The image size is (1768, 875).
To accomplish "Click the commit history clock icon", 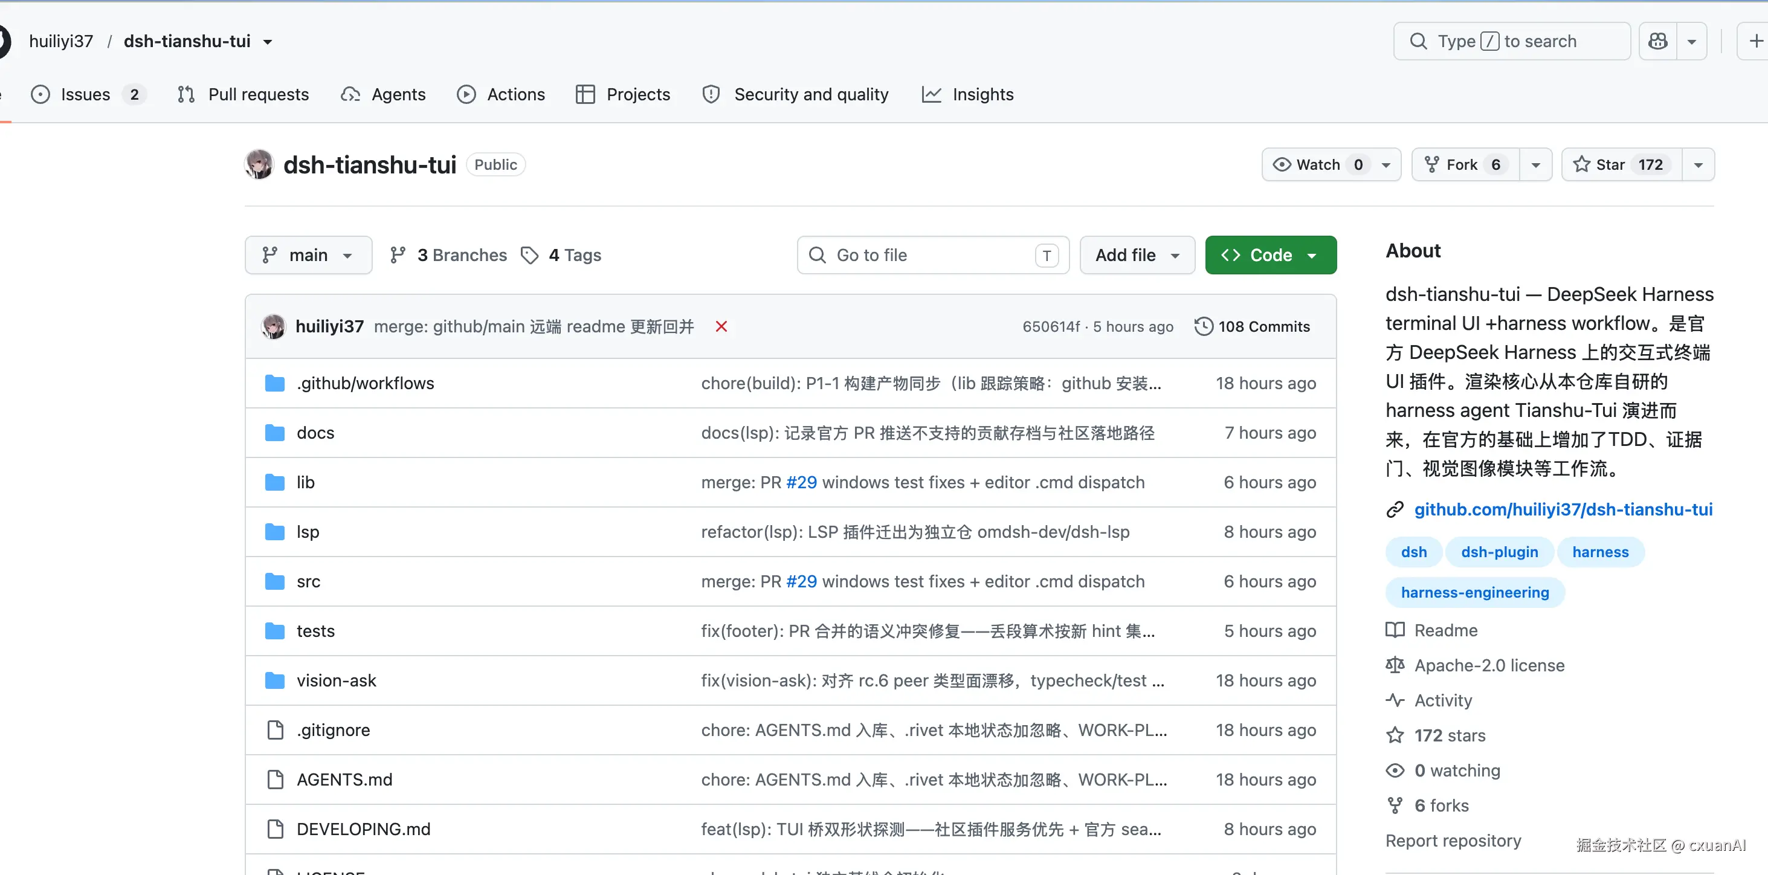I will pos(1203,327).
